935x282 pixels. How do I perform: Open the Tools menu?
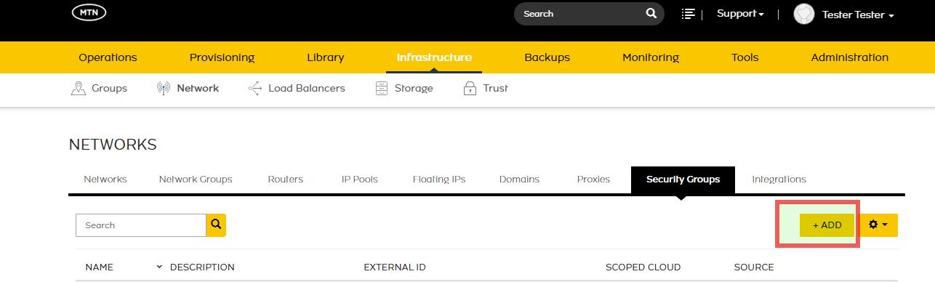745,57
